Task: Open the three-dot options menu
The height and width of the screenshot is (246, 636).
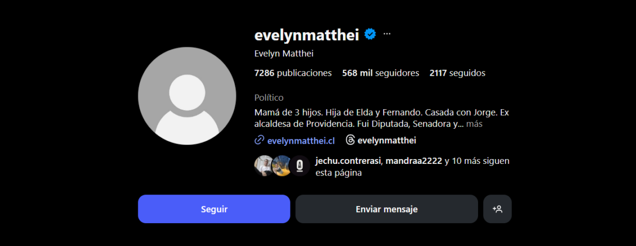Action: coord(387,34)
